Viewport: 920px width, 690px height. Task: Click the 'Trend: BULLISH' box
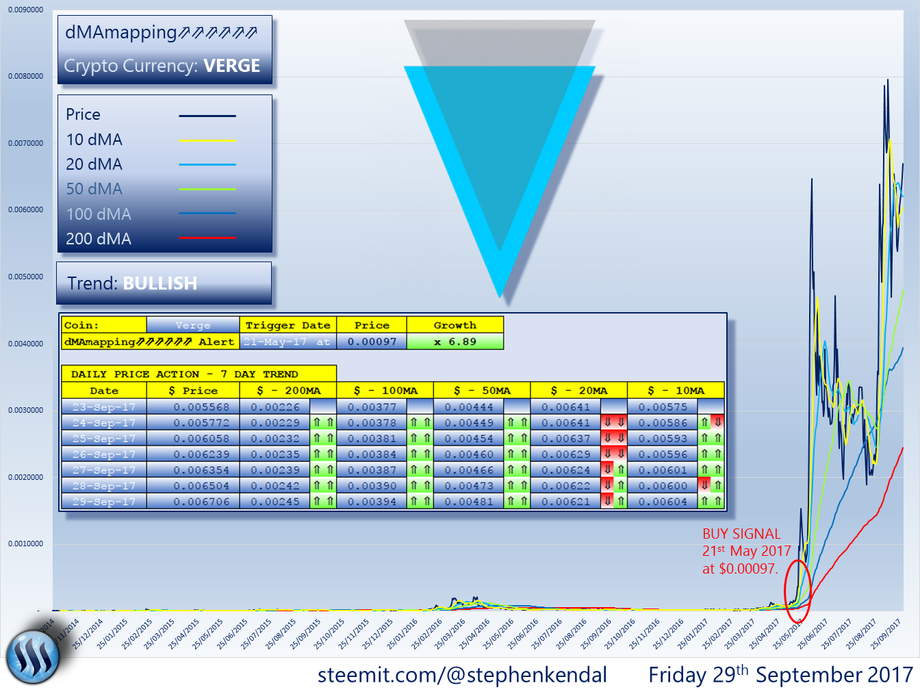(x=164, y=283)
